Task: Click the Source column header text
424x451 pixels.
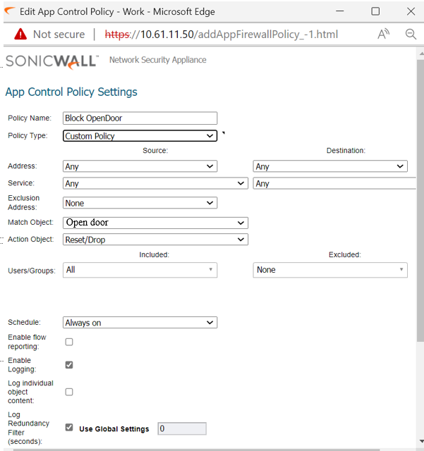Action: coord(155,150)
